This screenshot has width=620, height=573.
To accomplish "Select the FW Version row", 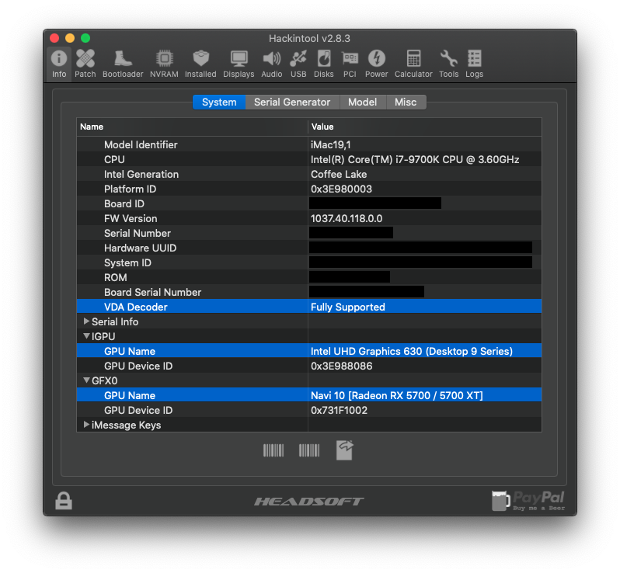I will click(x=309, y=218).
